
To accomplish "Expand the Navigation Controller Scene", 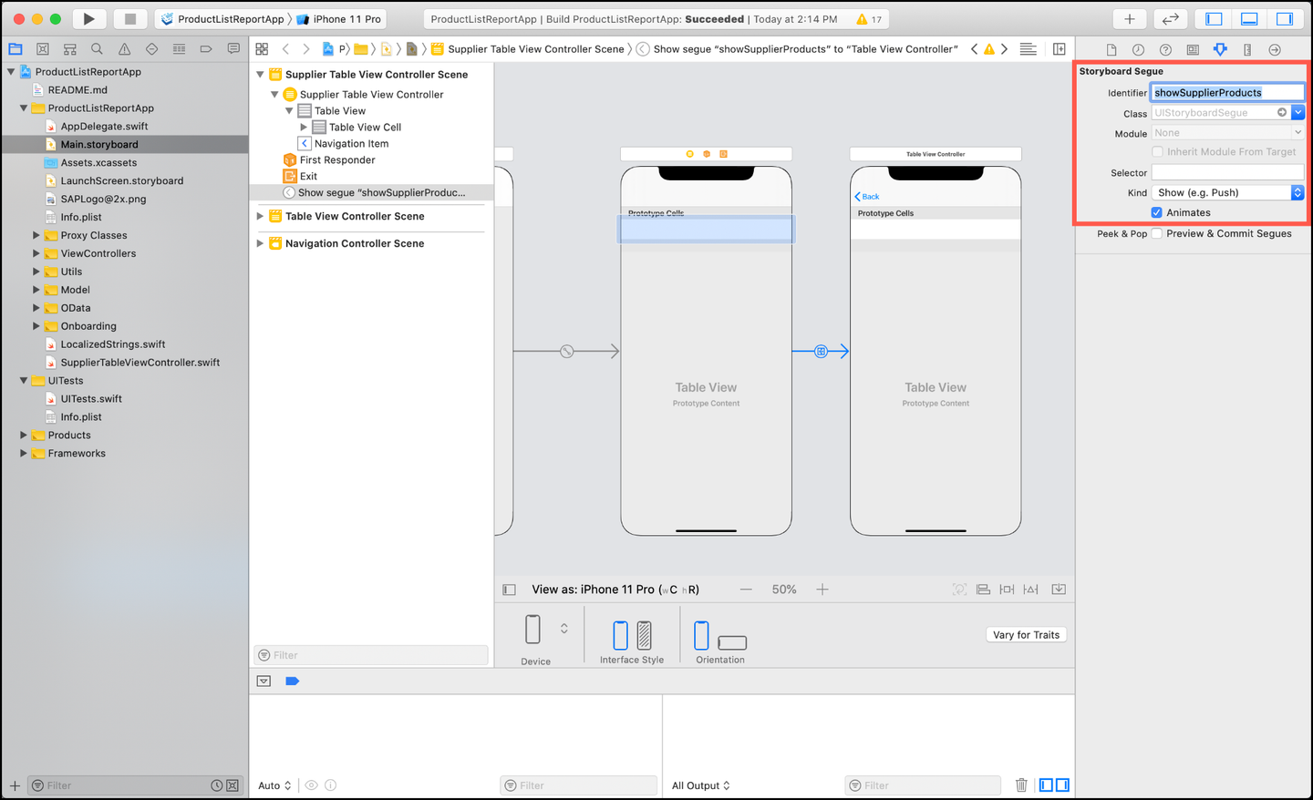I will tap(260, 243).
